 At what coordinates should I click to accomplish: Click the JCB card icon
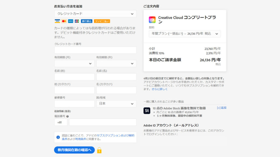[x=77, y=21]
